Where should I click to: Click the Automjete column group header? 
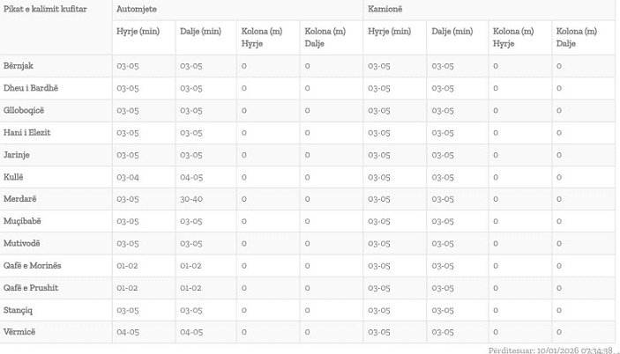point(136,8)
